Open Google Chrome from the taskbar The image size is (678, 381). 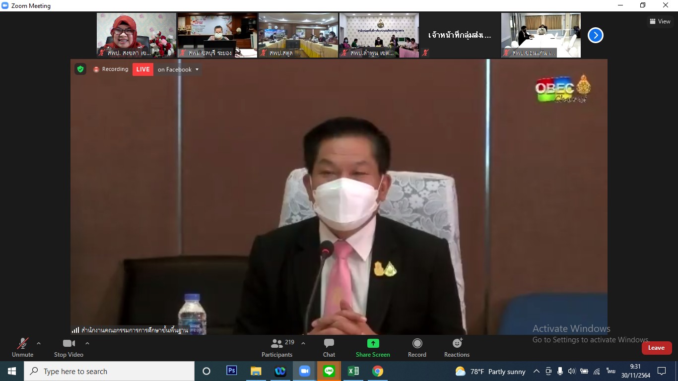click(x=378, y=371)
